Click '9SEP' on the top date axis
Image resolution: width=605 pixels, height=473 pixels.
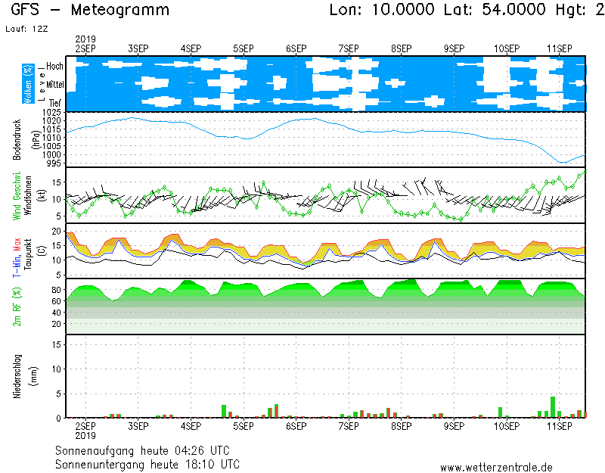coord(455,48)
